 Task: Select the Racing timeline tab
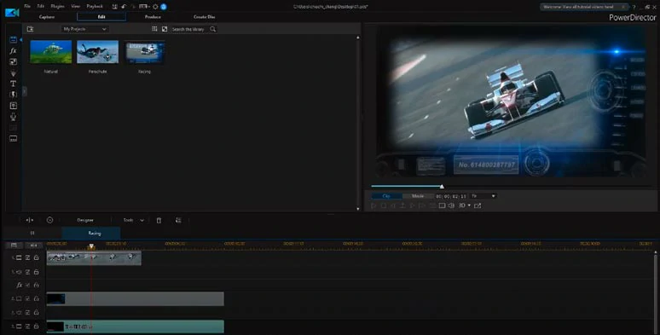click(91, 234)
